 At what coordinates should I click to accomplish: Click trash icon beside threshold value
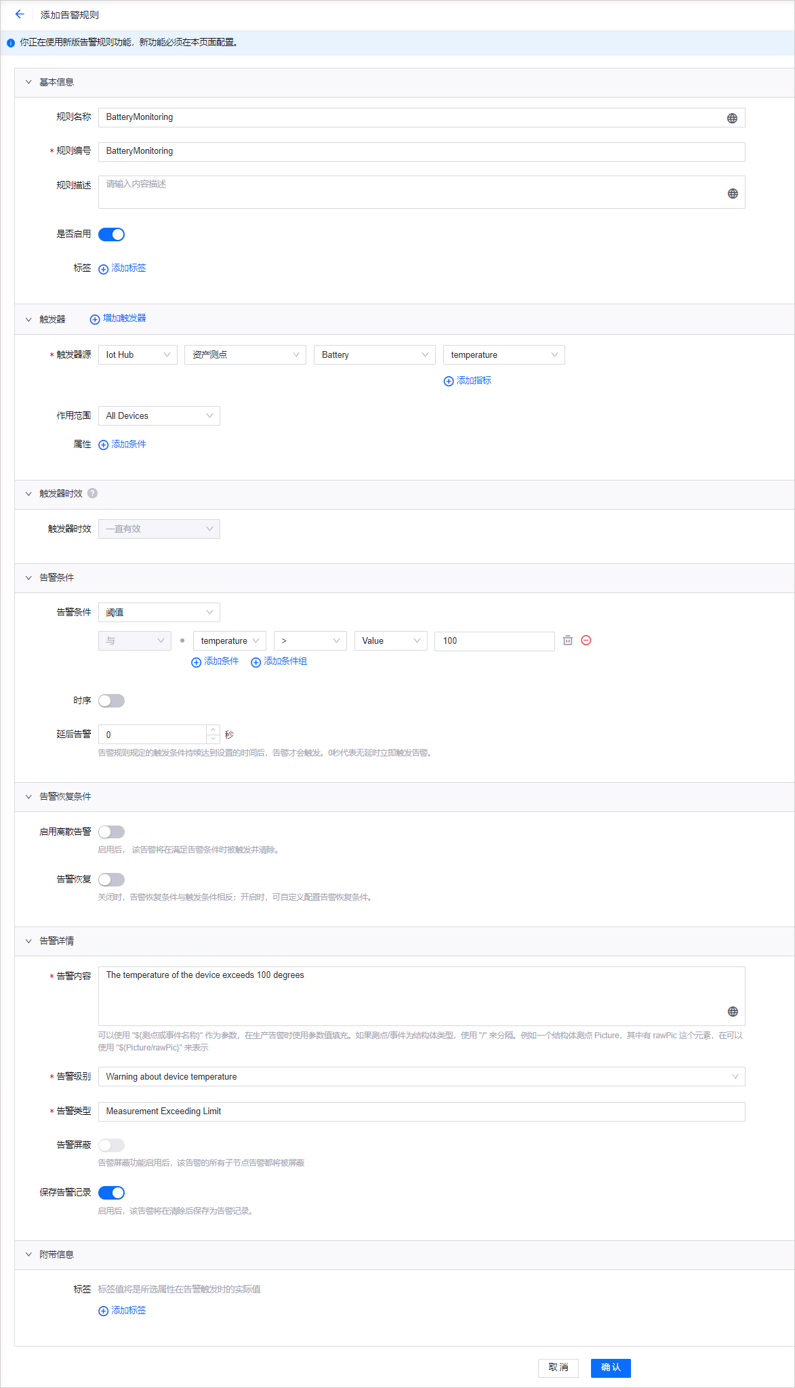(x=568, y=640)
